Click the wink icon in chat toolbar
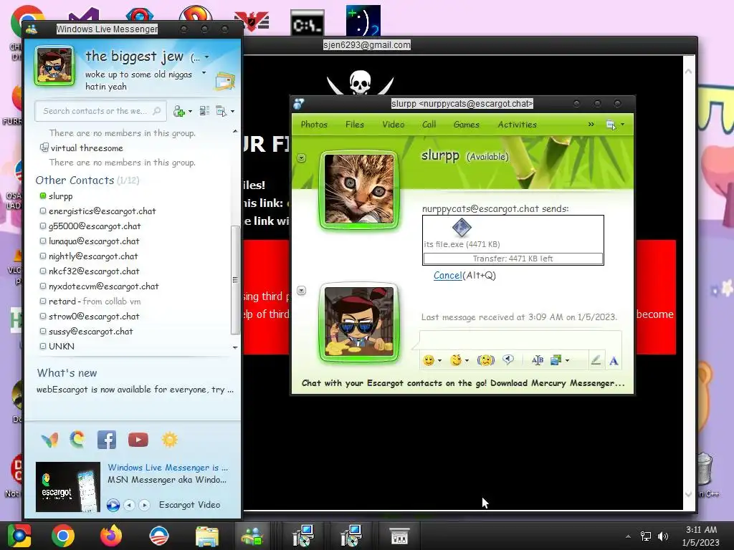The image size is (734, 550). coord(456,360)
